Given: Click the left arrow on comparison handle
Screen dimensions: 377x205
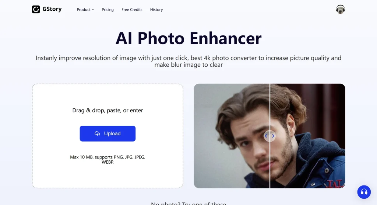Looking at the screenshot, I should [266, 136].
